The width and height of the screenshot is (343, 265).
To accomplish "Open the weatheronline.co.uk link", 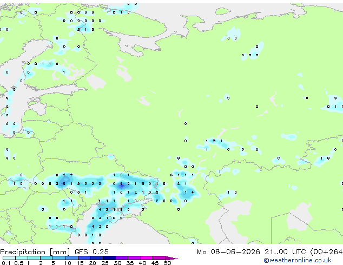I will [298, 260].
